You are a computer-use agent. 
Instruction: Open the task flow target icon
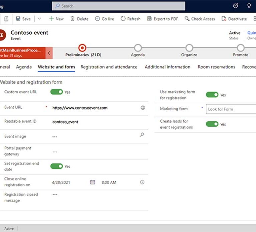[235, 6]
